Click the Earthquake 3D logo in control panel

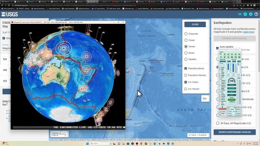pos(232,80)
